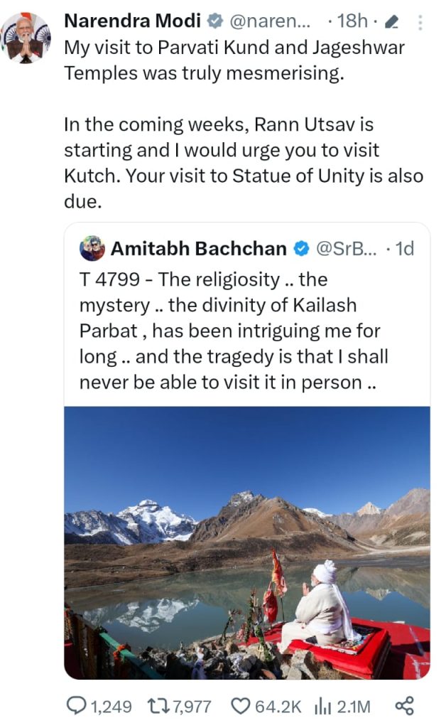Click the Amitabh Bachchan name in quote

coord(199,249)
